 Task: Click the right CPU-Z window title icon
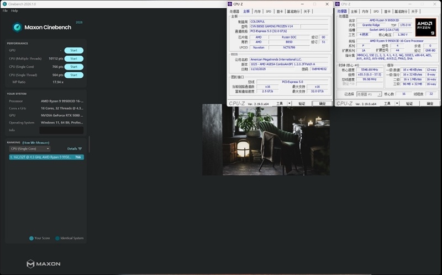(x=338, y=4)
